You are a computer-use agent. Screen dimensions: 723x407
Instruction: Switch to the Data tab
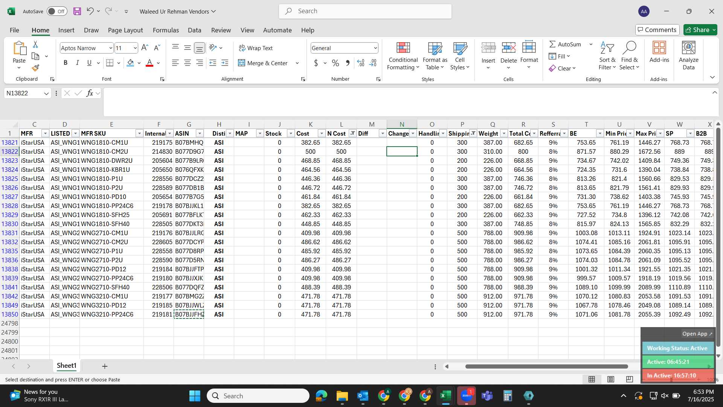point(195,30)
